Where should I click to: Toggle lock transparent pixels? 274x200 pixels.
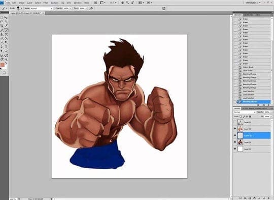pos(241,117)
